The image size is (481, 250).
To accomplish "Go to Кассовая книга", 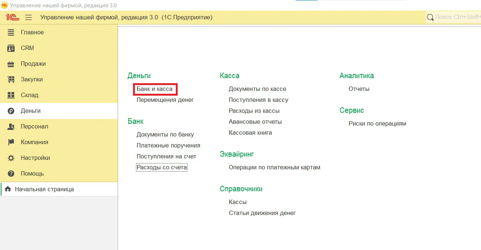I will (250, 132).
